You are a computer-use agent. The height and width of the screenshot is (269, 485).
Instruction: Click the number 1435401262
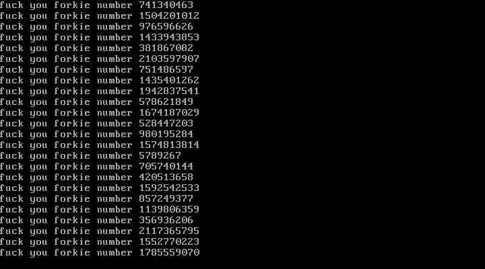tap(169, 80)
